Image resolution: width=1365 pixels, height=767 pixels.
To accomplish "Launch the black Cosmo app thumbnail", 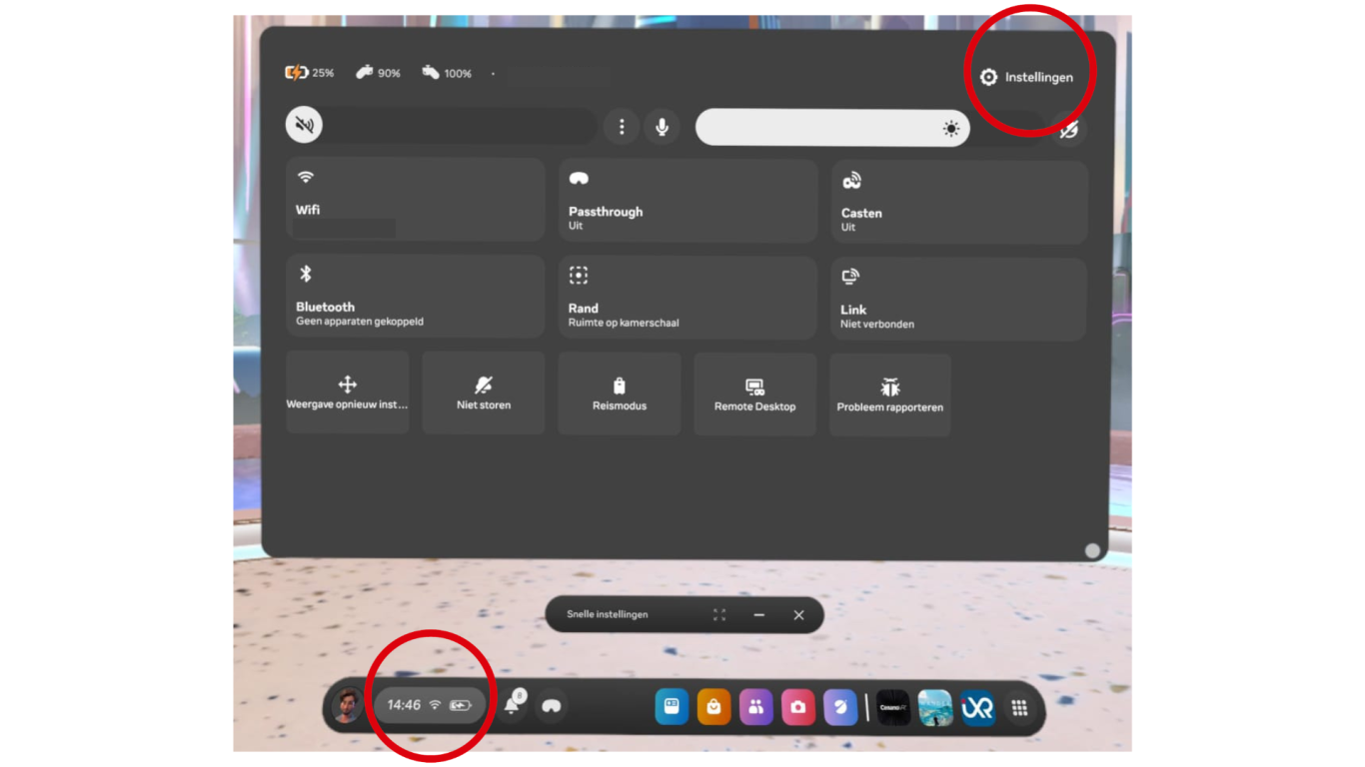I will pyautogui.click(x=893, y=708).
